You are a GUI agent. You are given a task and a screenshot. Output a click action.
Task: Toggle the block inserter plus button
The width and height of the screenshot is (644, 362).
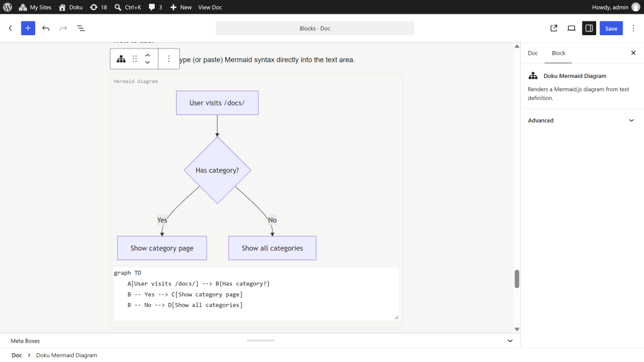point(28,28)
